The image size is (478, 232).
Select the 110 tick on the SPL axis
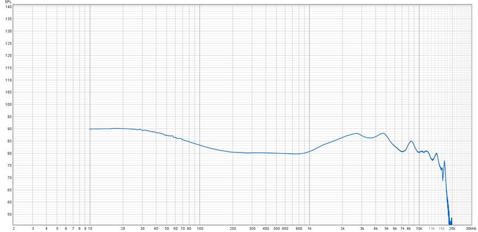tap(8, 80)
